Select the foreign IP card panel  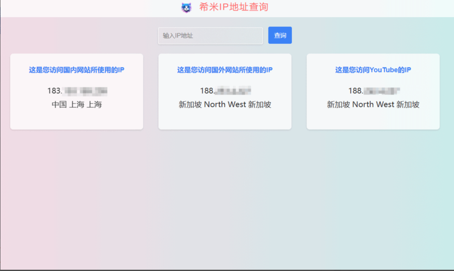click(225, 91)
